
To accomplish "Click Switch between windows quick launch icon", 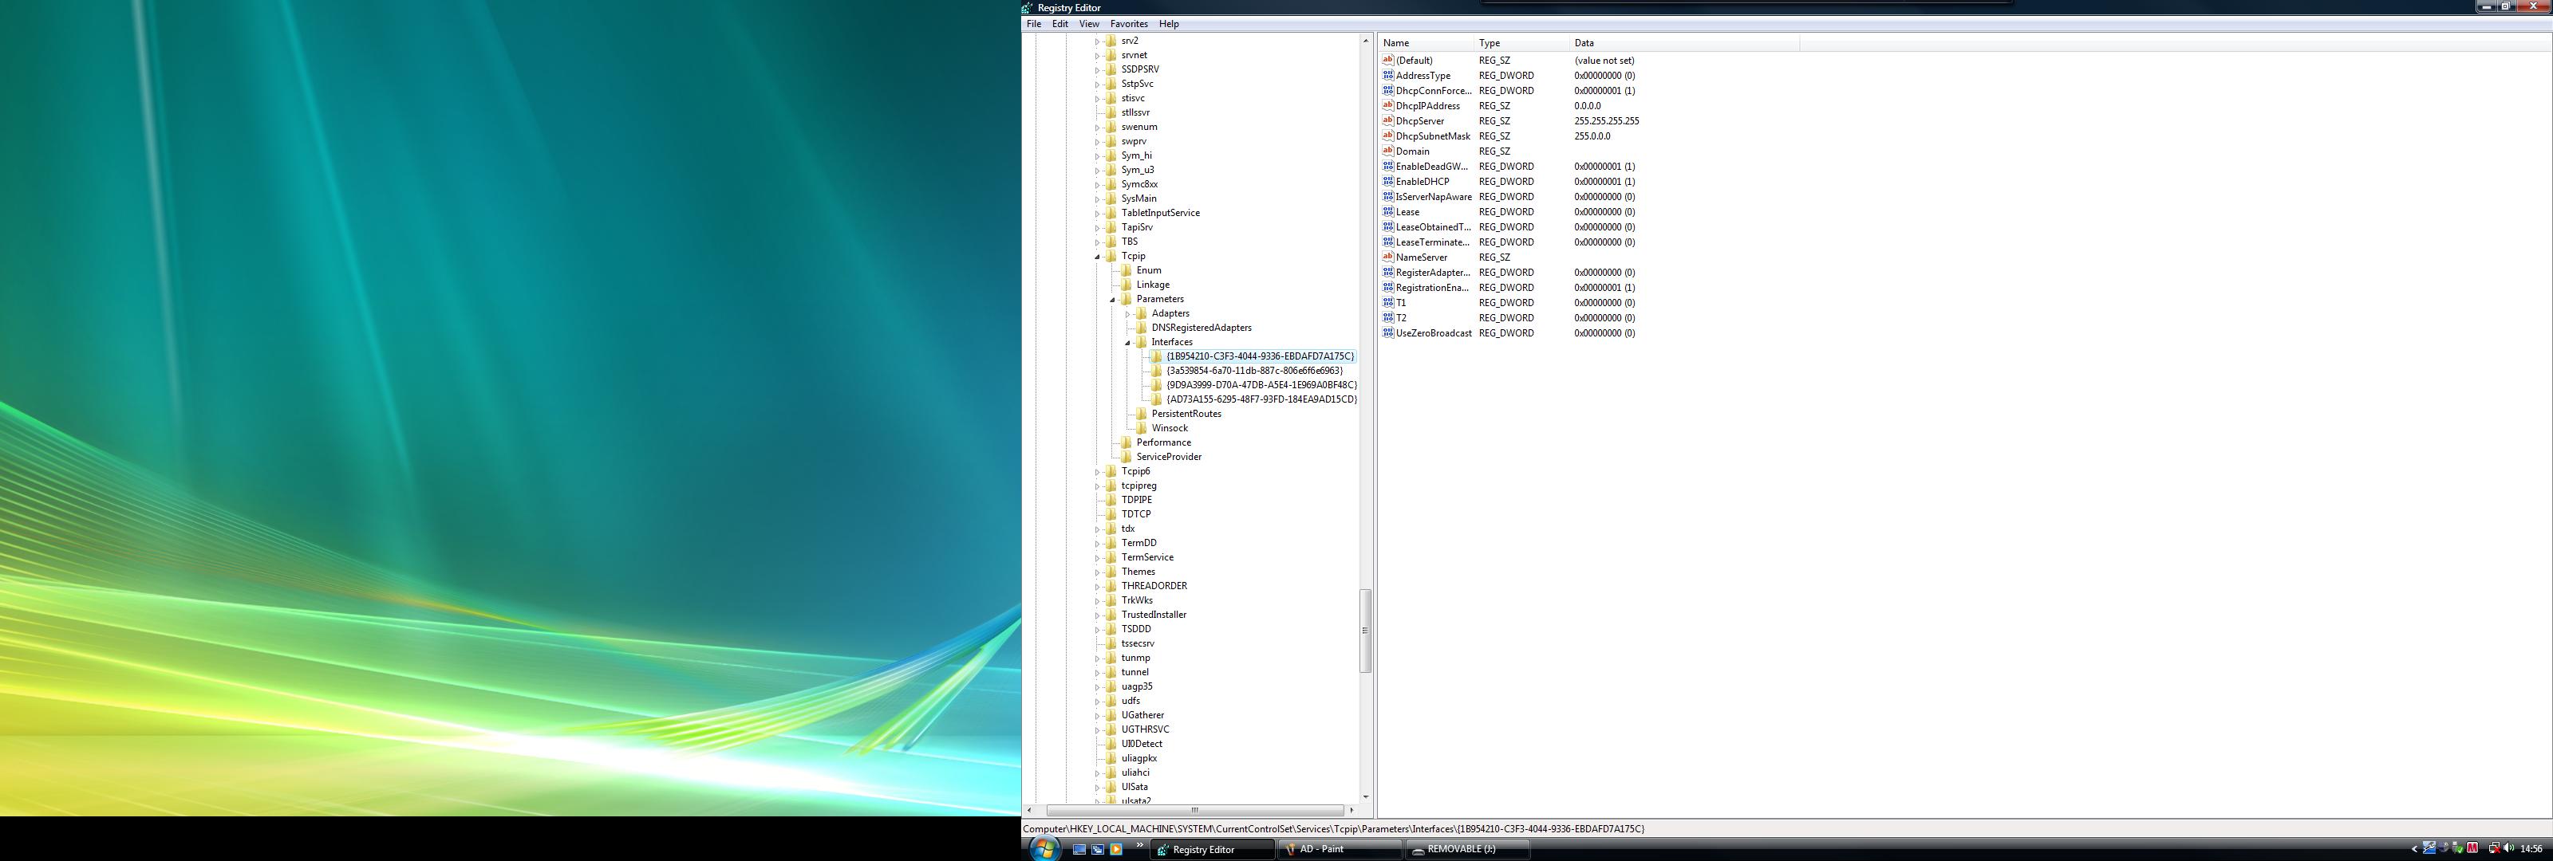I will 1097,849.
